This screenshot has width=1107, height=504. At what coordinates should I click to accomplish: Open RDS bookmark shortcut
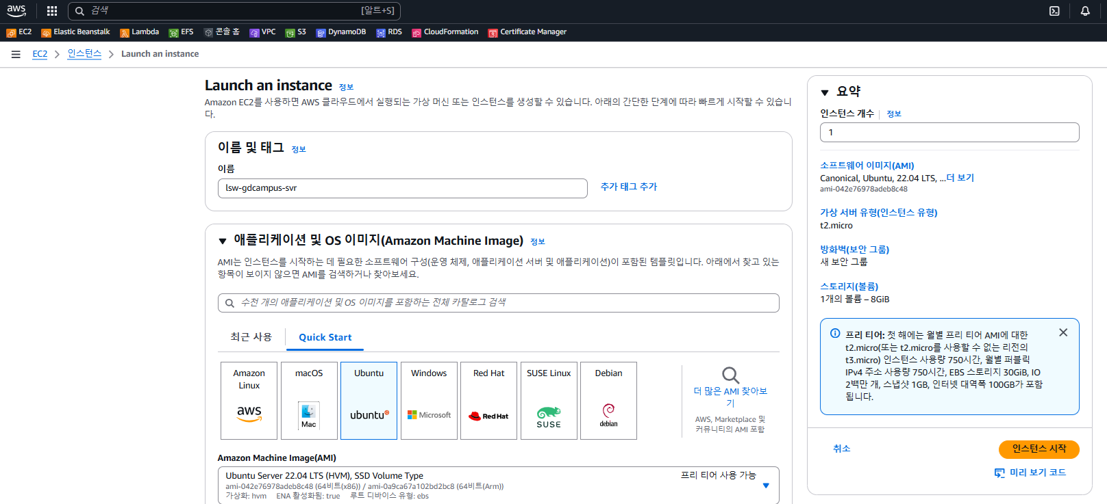click(389, 32)
